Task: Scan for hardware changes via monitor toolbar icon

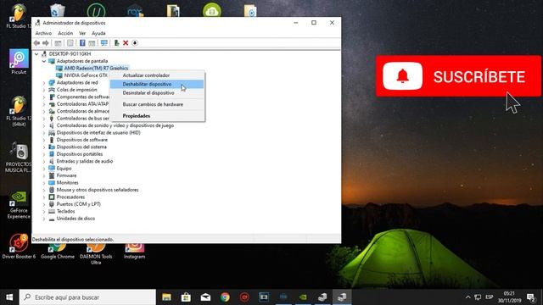Action: (x=104, y=43)
